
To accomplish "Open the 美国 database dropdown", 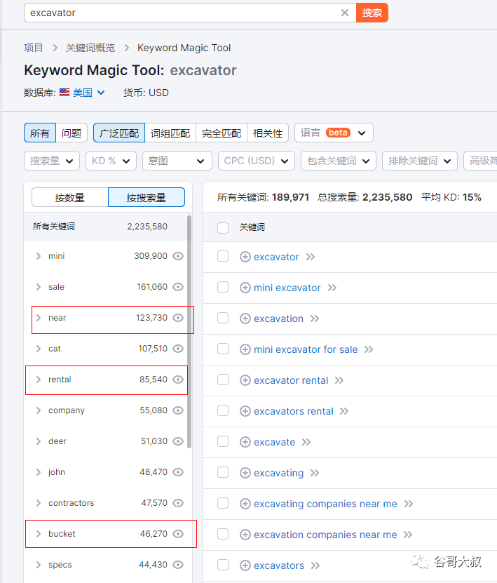I will click(x=89, y=93).
